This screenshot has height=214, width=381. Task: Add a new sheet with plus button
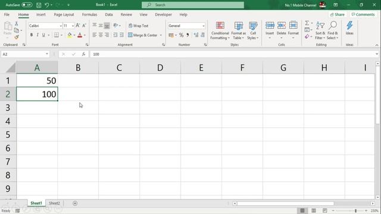(75, 203)
